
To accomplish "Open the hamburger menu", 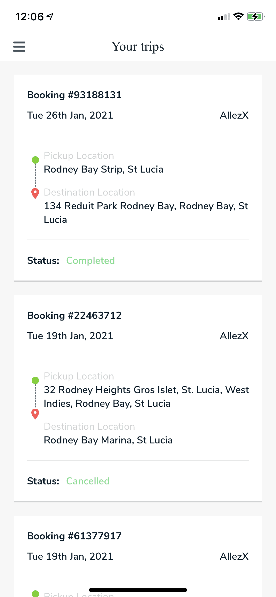I will [19, 47].
